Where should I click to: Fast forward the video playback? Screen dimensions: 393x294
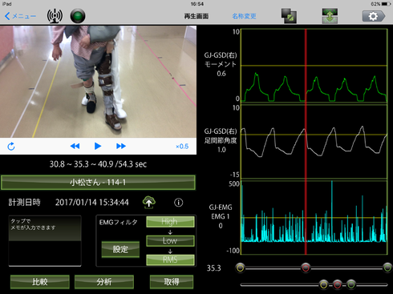click(x=121, y=146)
